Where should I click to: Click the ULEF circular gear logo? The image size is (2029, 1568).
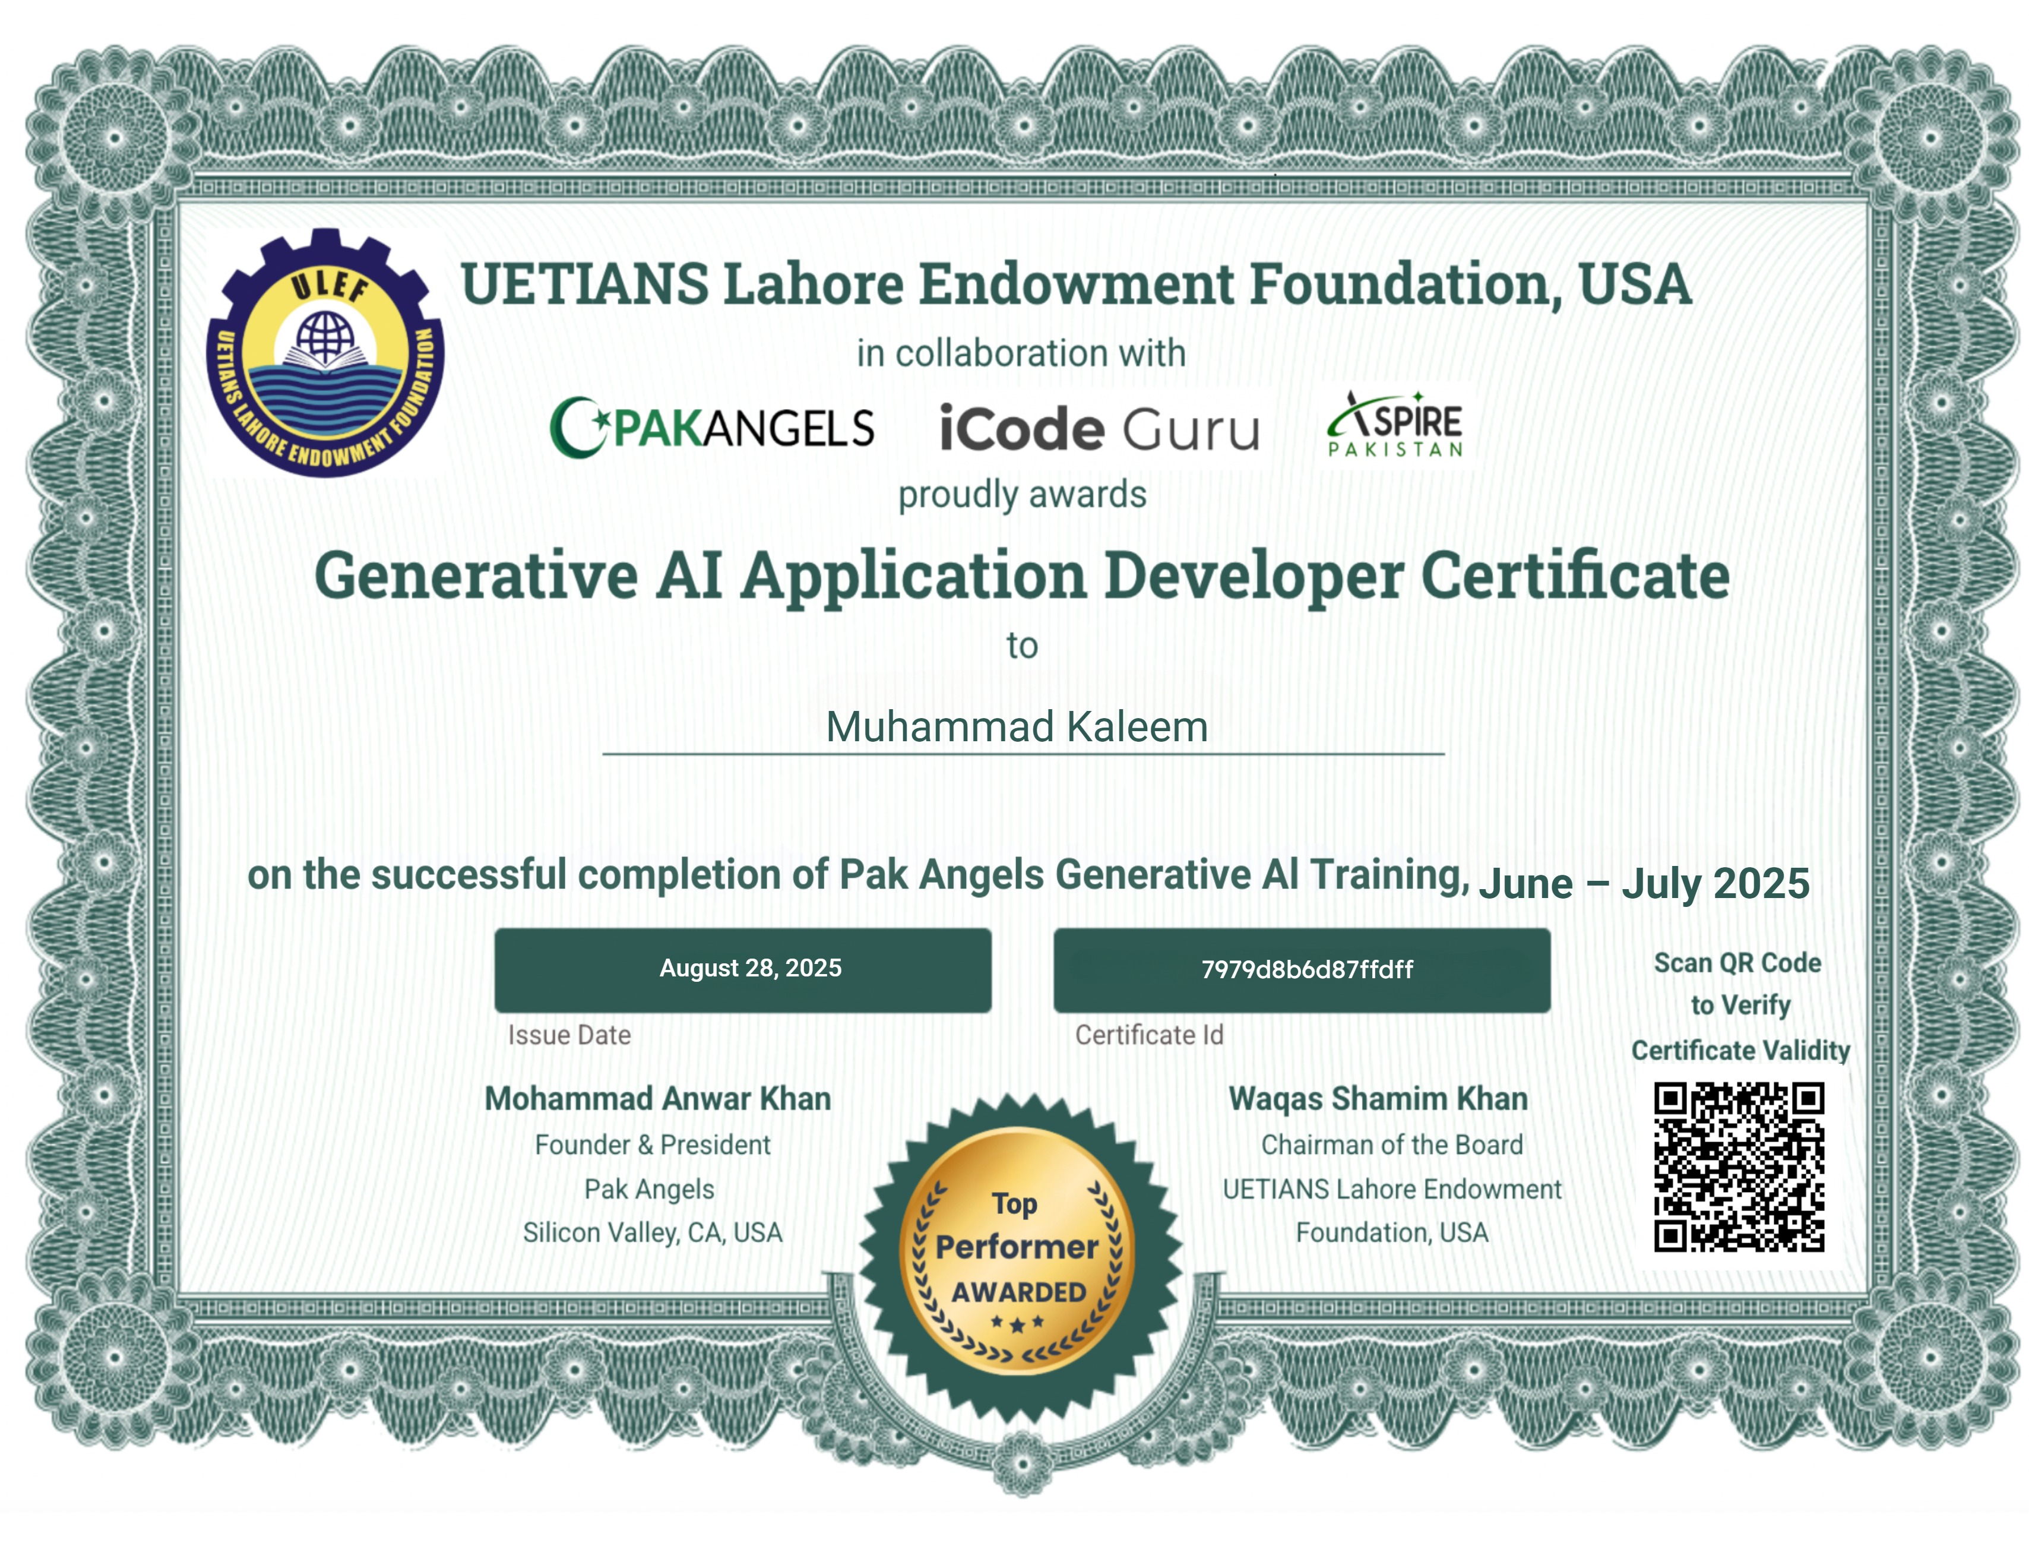(325, 352)
